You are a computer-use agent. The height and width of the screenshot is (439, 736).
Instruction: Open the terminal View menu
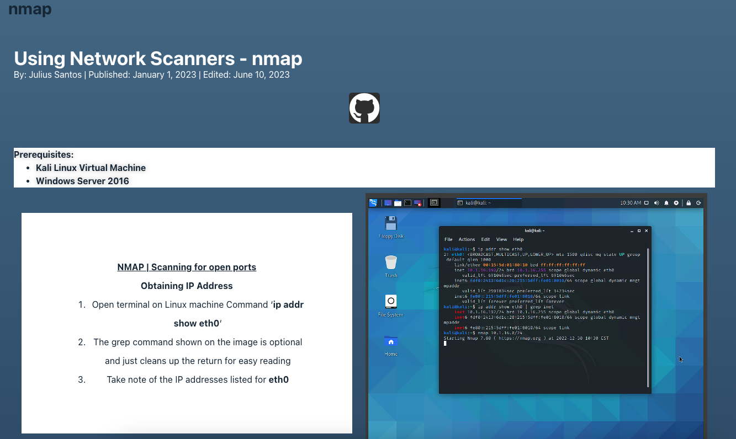(x=501, y=239)
